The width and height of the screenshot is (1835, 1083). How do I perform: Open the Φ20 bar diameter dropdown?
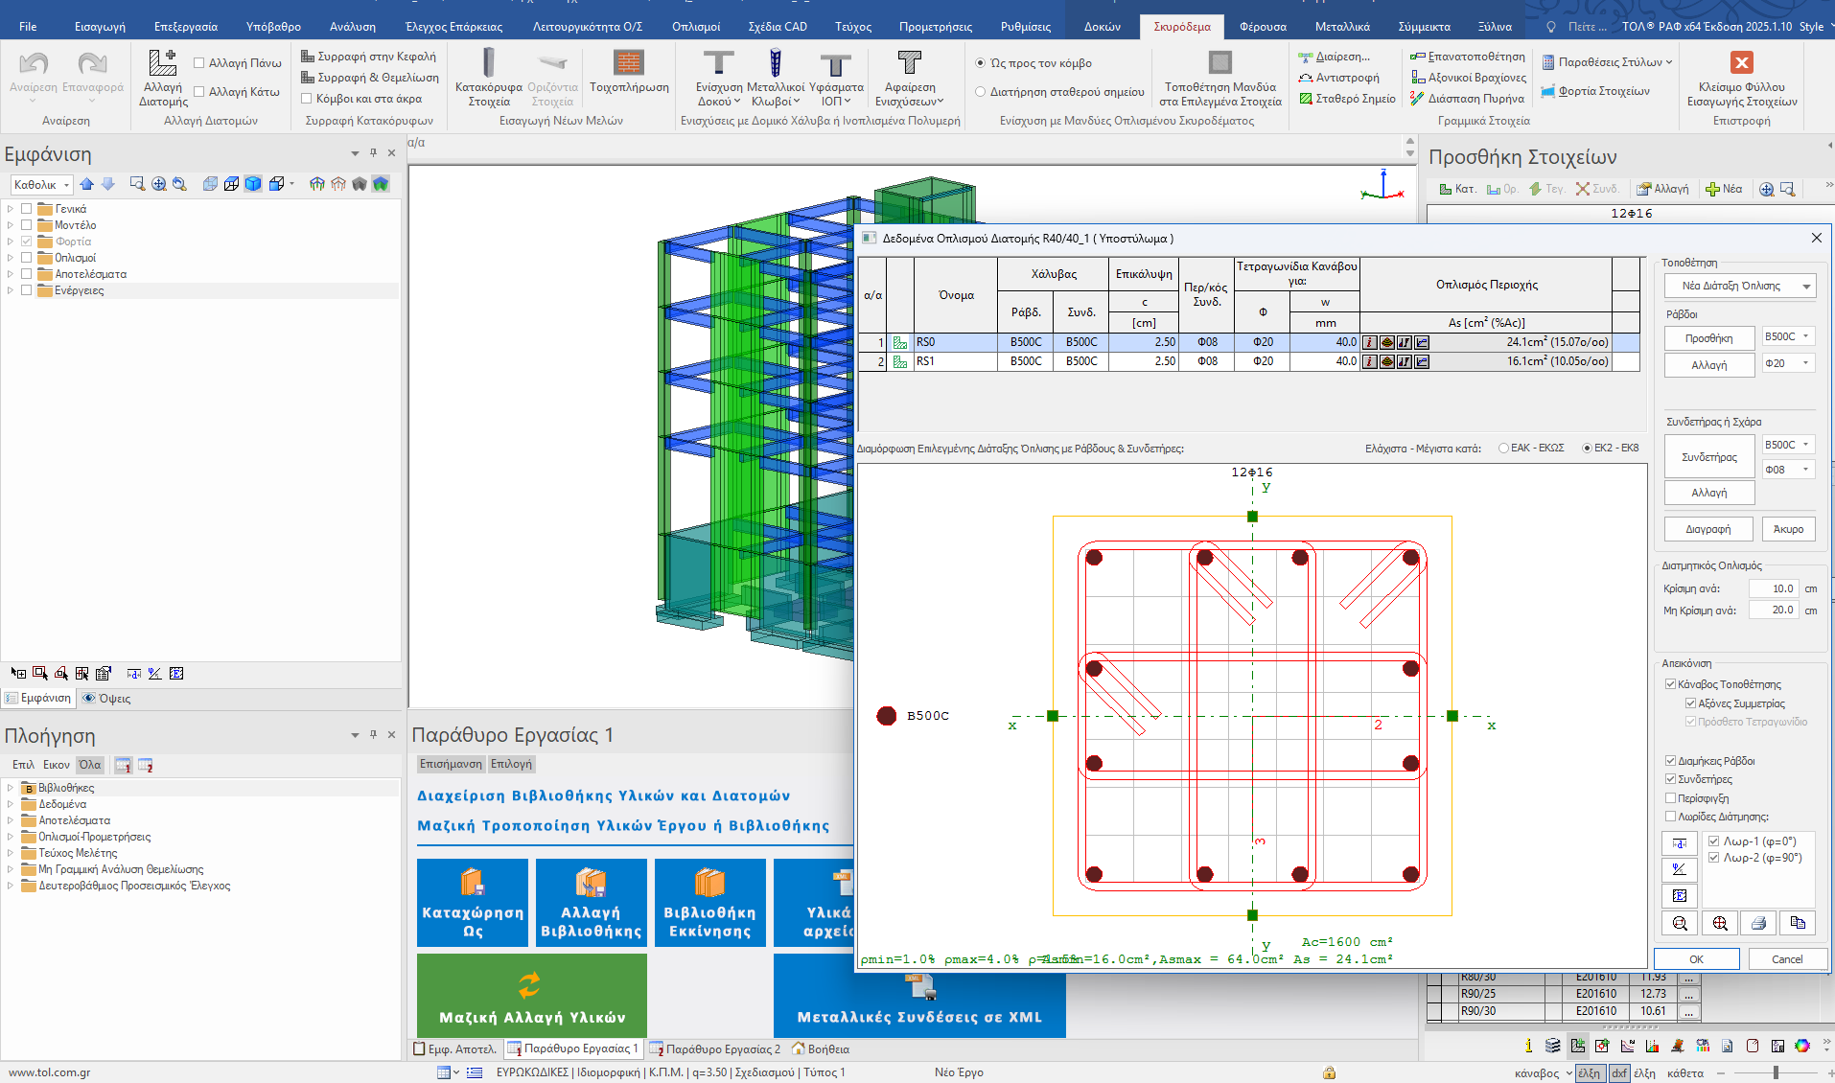click(1788, 363)
